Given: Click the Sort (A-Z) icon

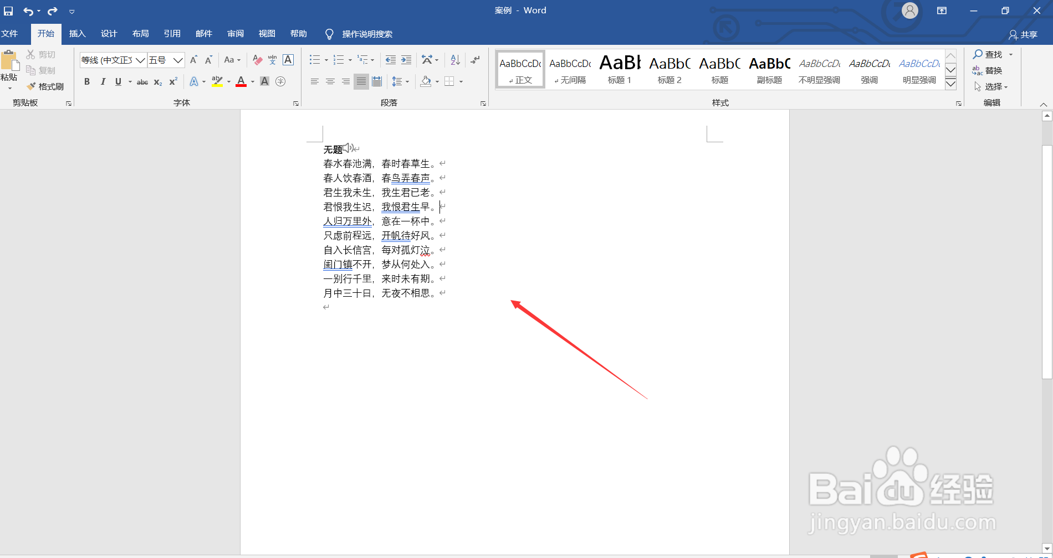Looking at the screenshot, I should (455, 60).
